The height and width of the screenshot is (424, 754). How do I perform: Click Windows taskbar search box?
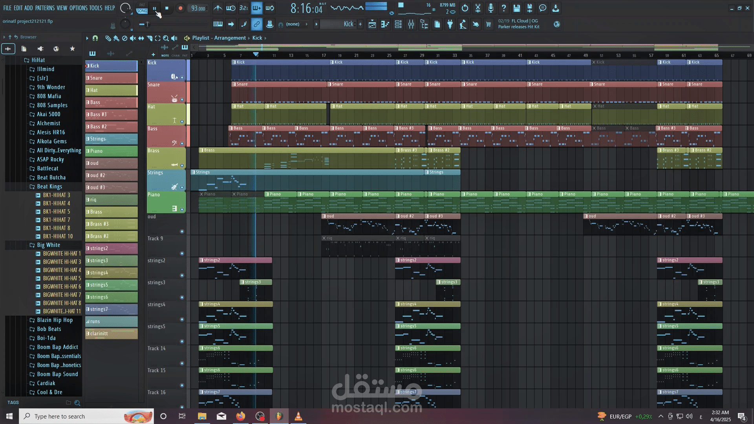86,416
